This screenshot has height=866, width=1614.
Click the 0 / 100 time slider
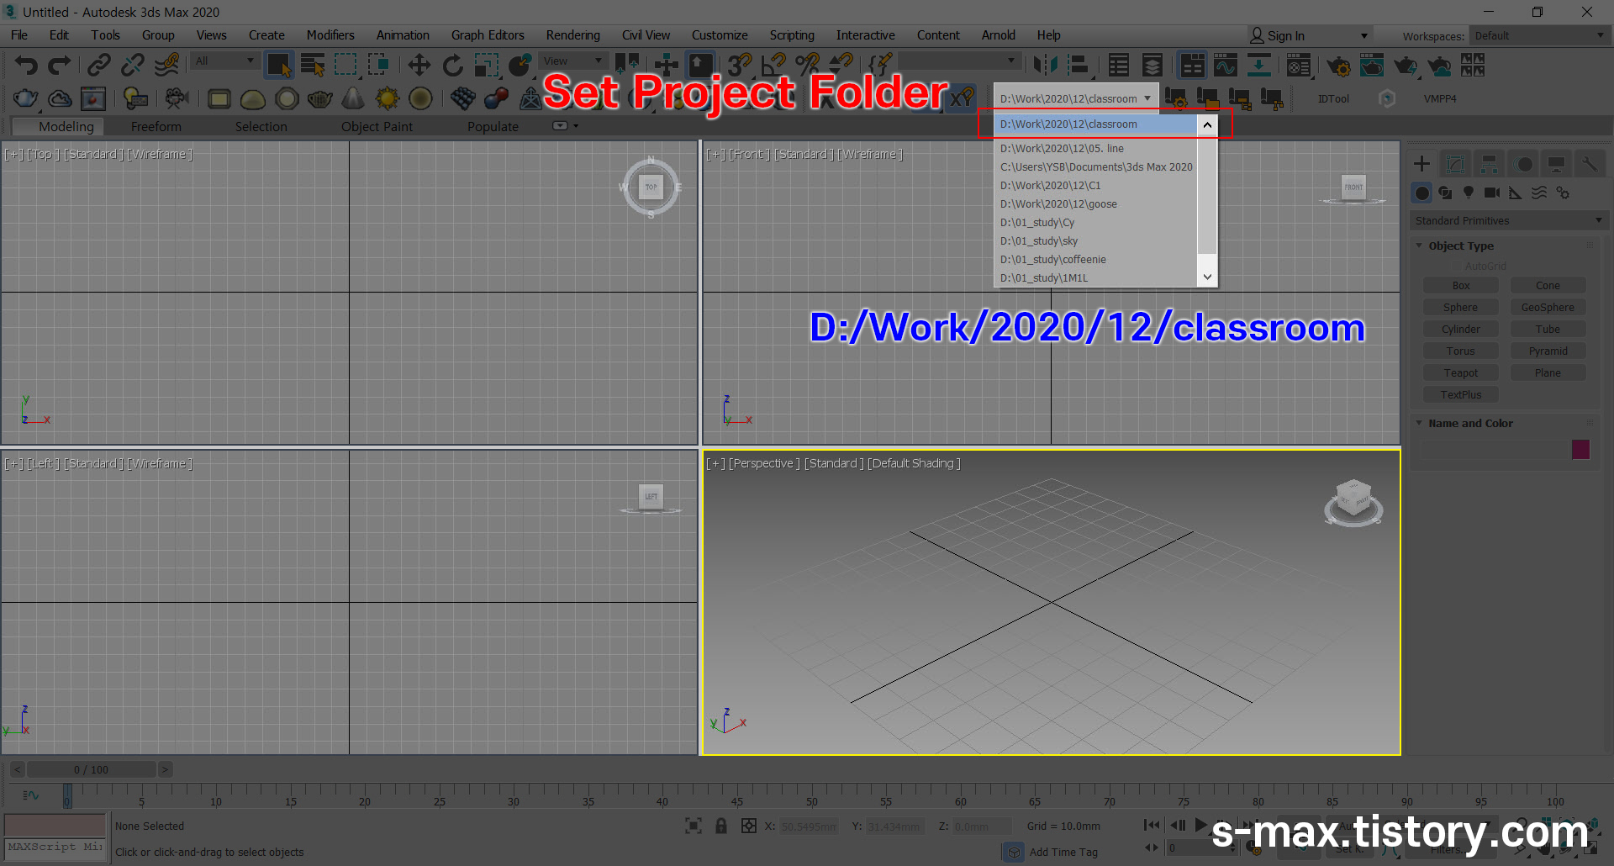pos(91,769)
